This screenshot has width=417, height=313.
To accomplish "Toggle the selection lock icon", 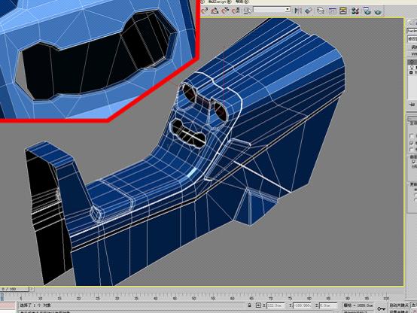I will coord(249,305).
